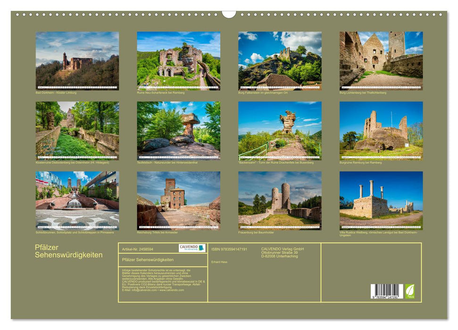
Task: Click "CALVENDO Verlag GmbH" publisher name
Action: (x=283, y=249)
